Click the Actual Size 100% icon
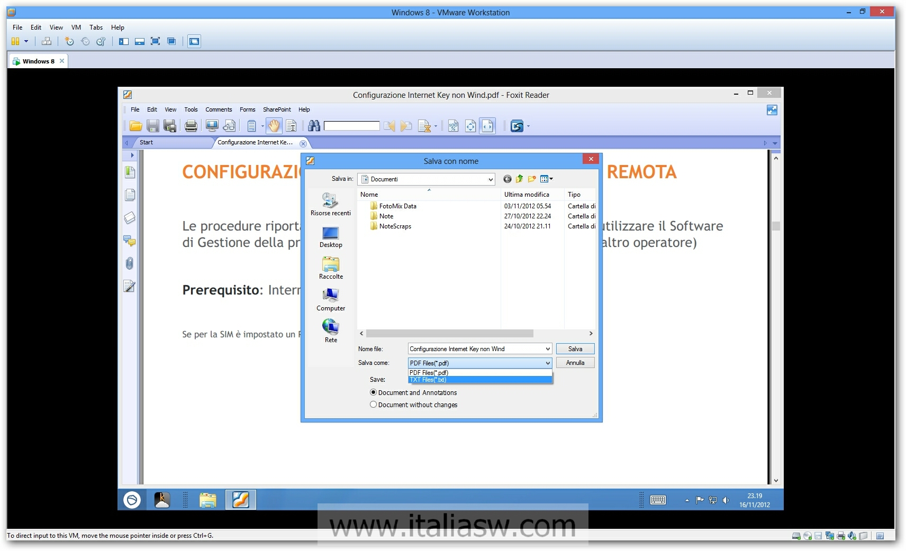The width and height of the screenshot is (906, 551). pos(454,126)
